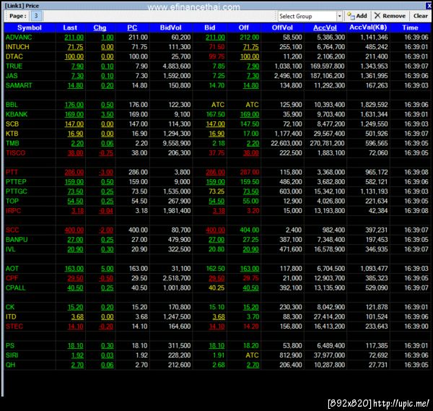Viewport: 433px width, 411px height.
Task: Select the AOT symbol
Action: click(12, 269)
